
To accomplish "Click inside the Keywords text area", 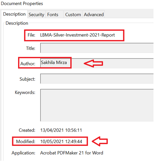I will [x=97, y=105].
